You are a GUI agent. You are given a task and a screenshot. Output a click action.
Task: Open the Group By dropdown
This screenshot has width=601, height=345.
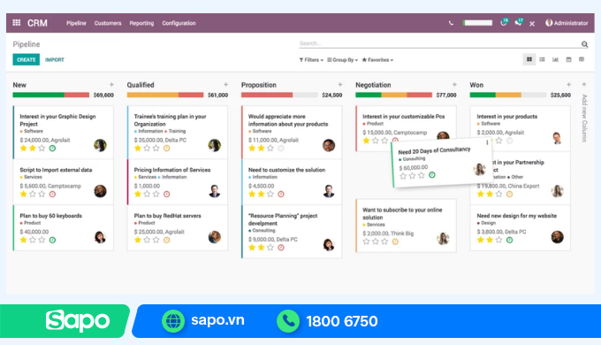point(342,60)
